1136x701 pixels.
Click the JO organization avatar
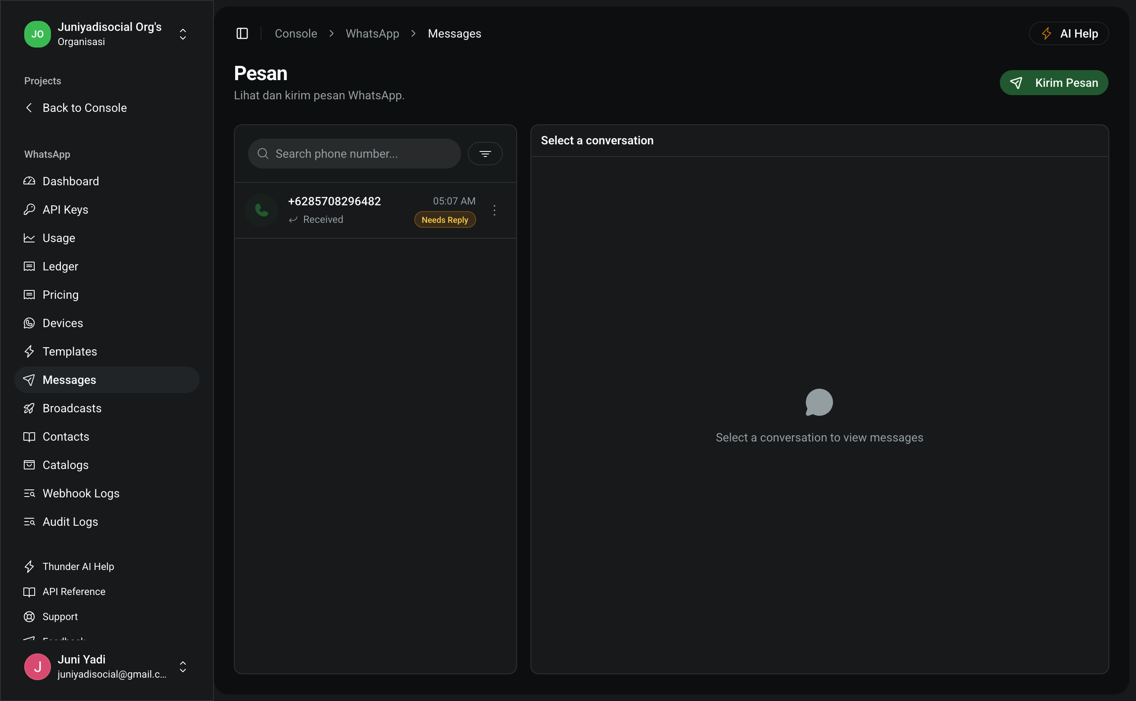point(38,34)
